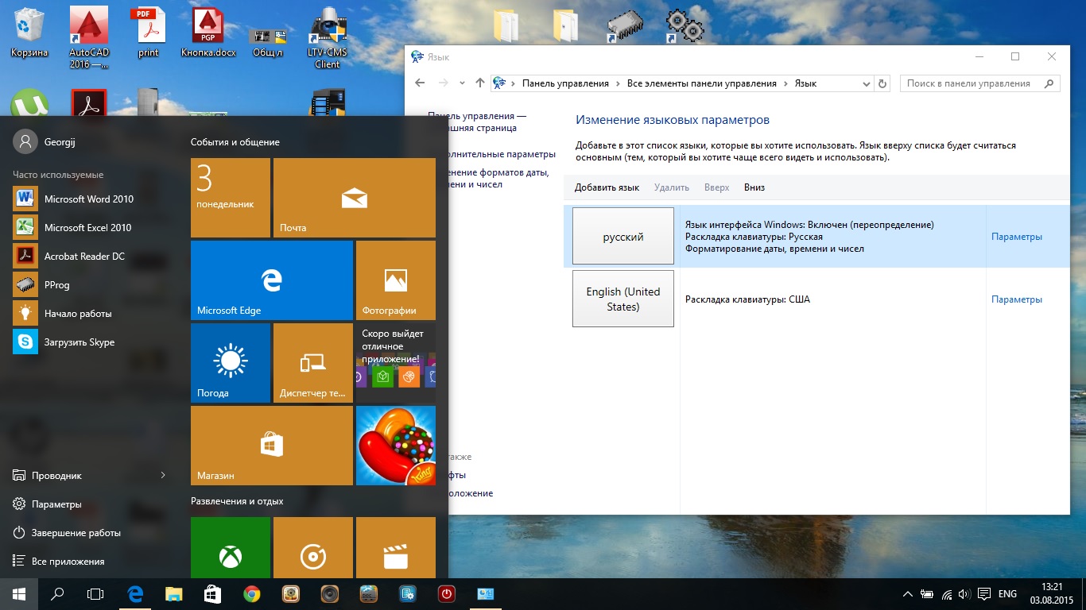Image resolution: width=1086 pixels, height=610 pixels.
Task: Expand the address bar history dropdown
Action: pyautogui.click(x=867, y=83)
